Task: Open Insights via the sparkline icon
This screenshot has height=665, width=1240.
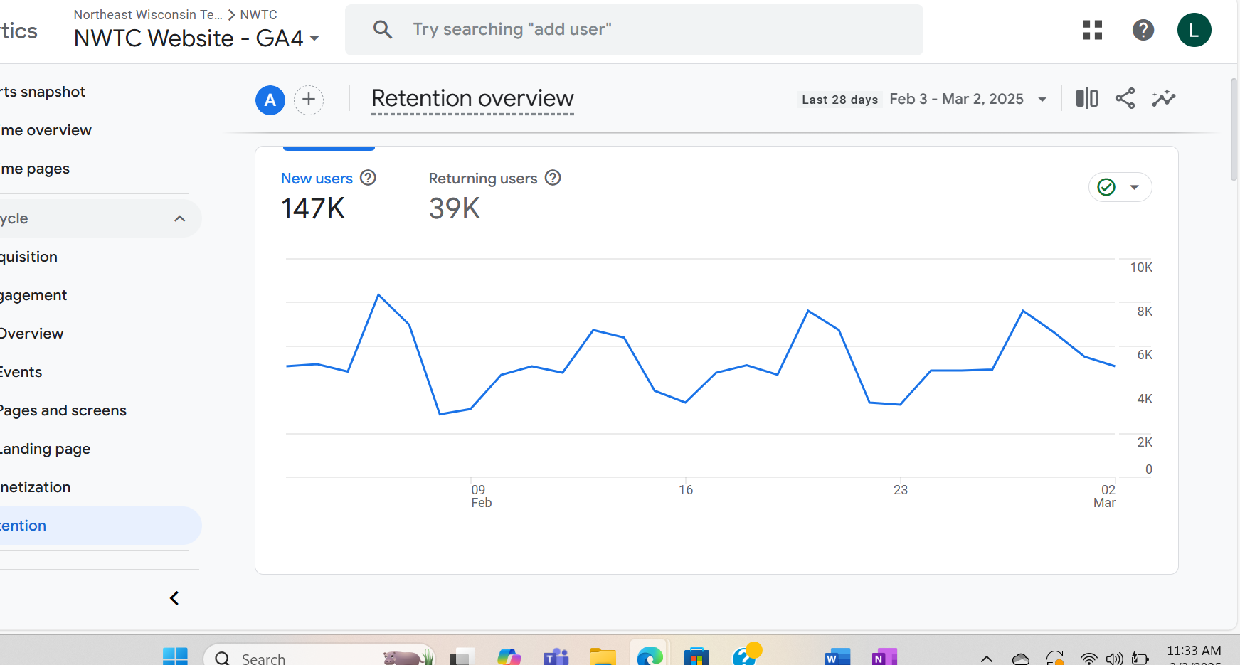Action: 1163,99
